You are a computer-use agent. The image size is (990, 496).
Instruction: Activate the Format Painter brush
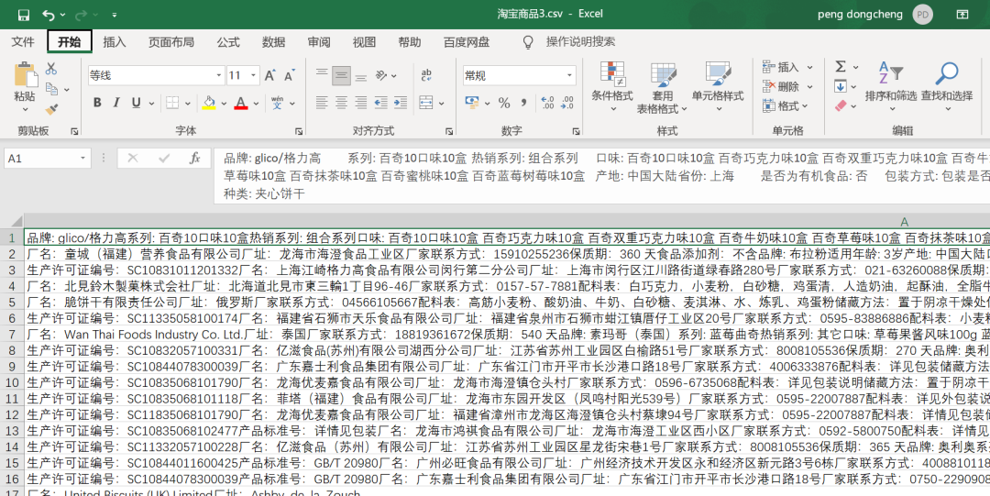(51, 110)
